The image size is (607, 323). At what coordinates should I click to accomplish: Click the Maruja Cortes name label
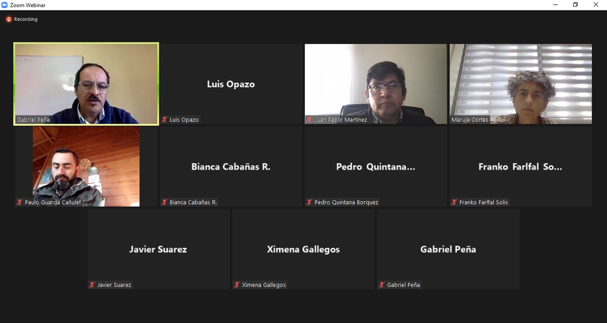click(x=470, y=120)
